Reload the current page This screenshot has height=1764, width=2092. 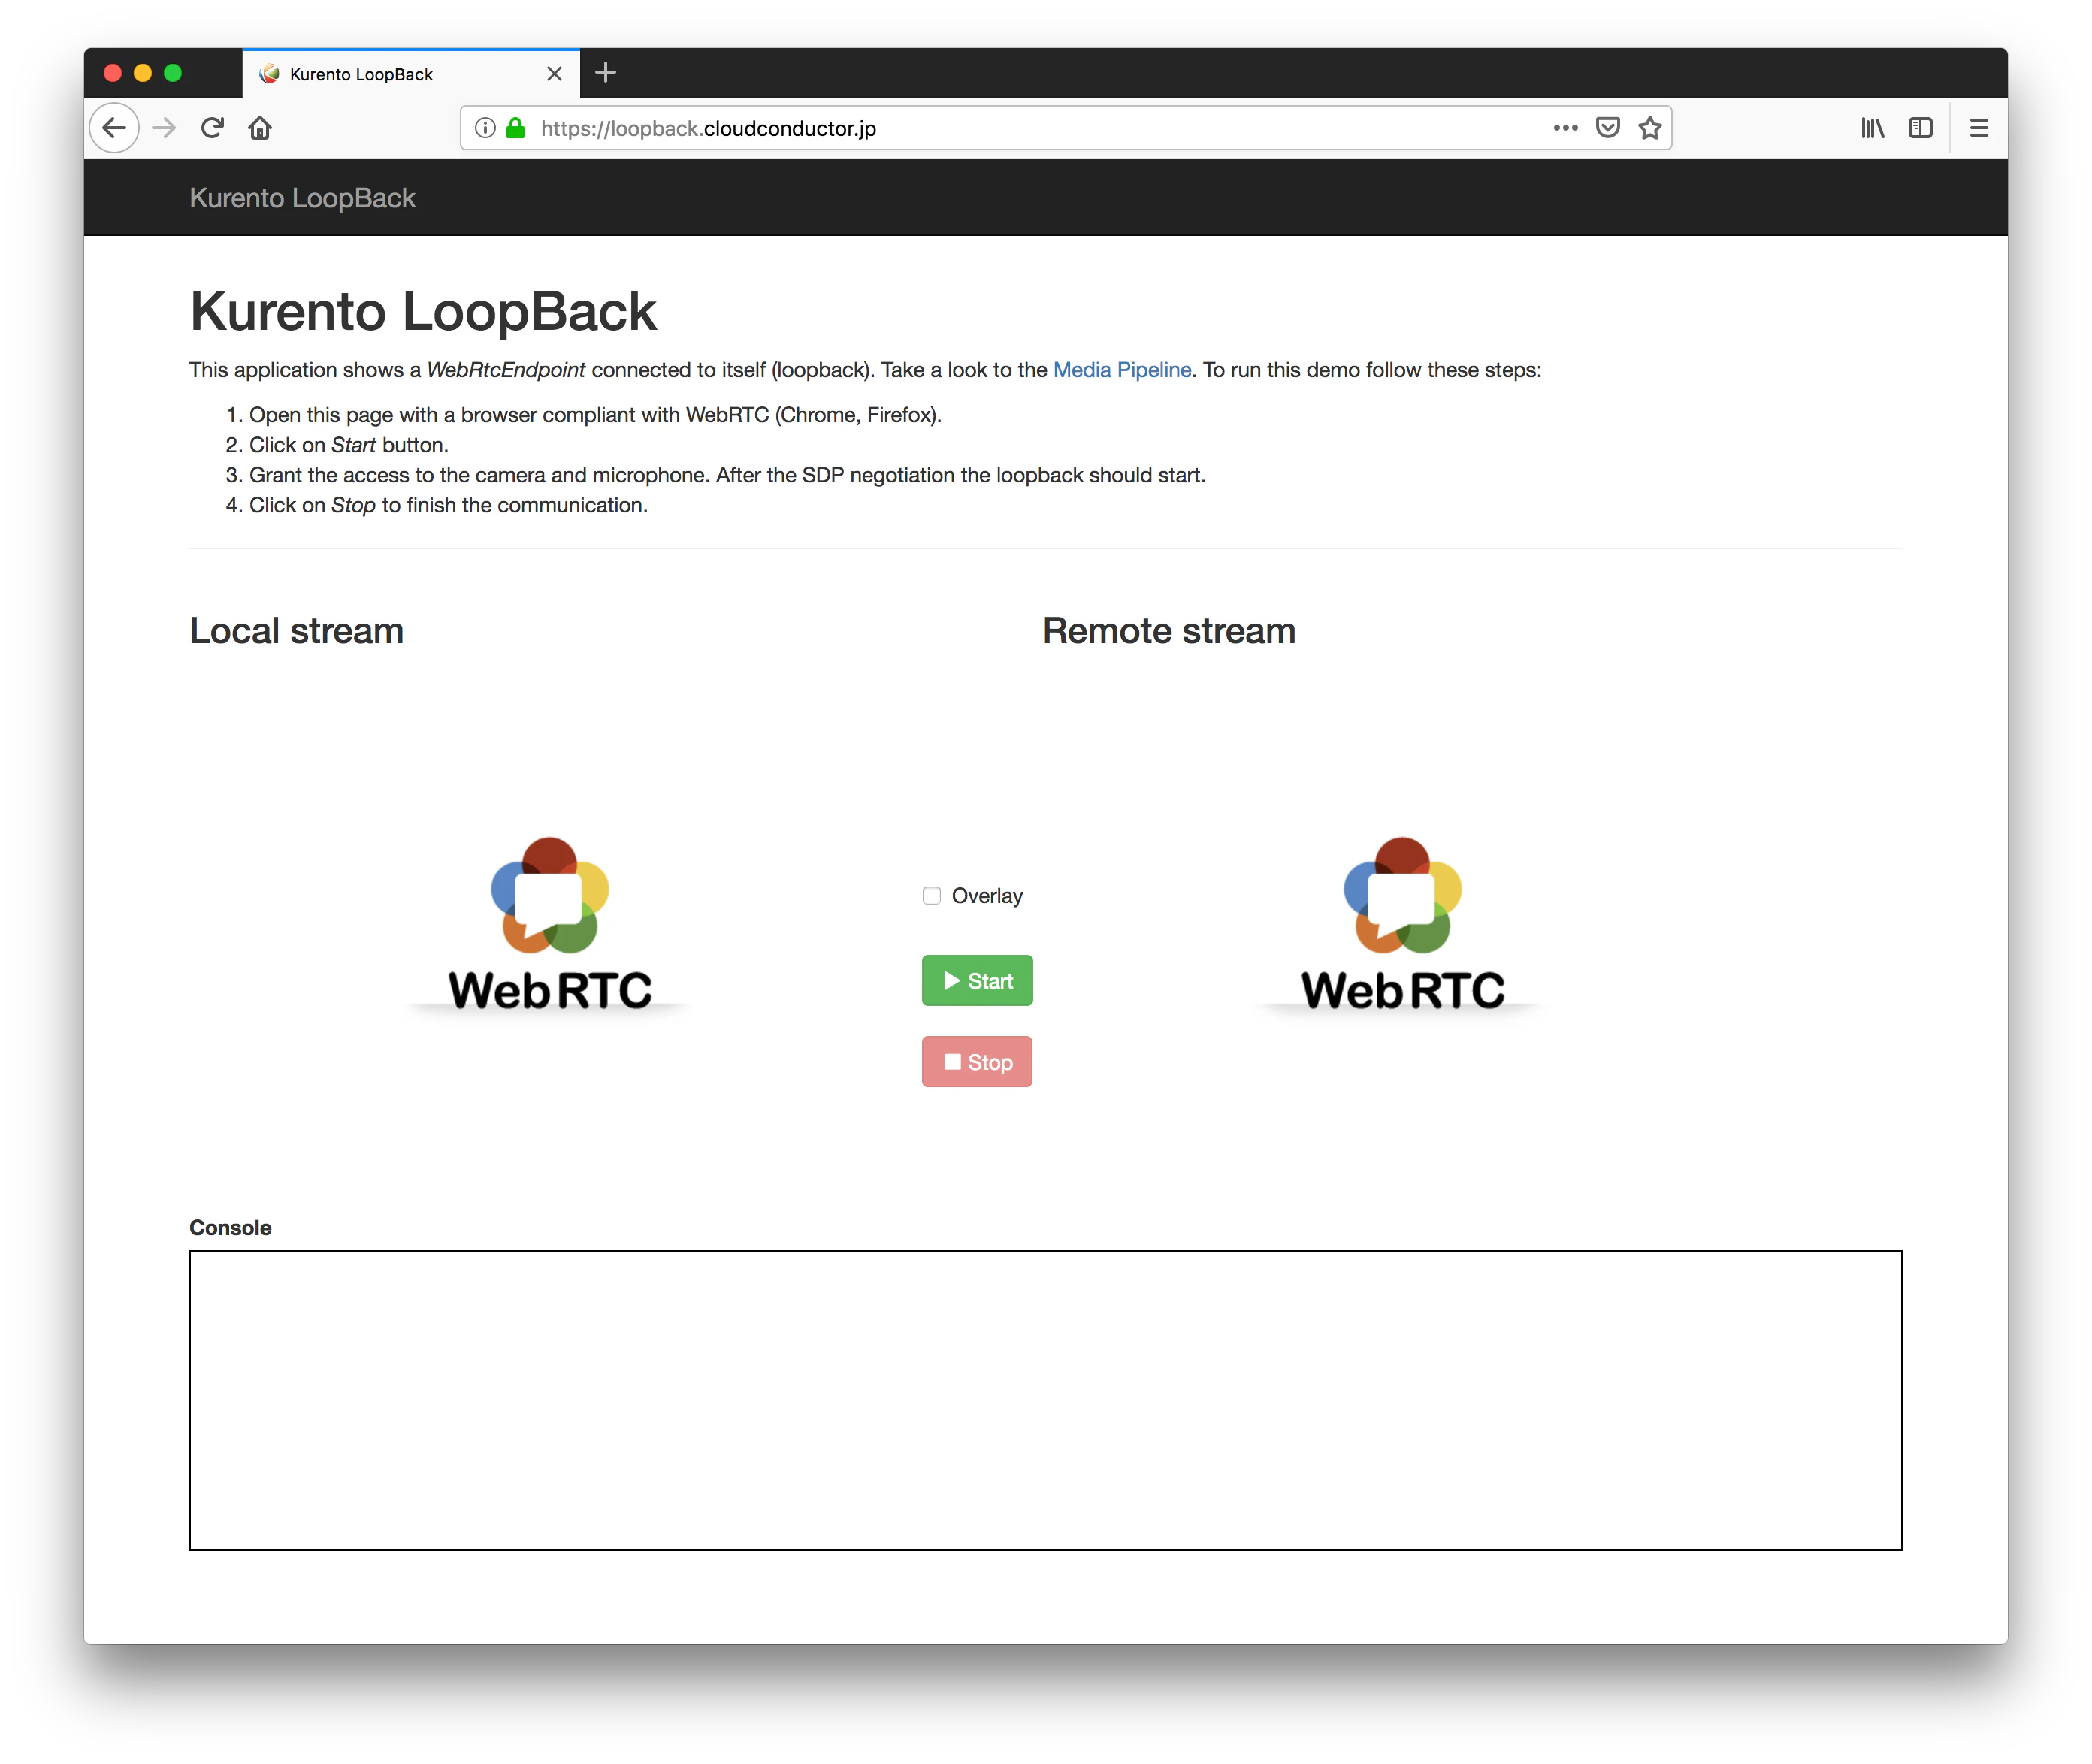(212, 128)
